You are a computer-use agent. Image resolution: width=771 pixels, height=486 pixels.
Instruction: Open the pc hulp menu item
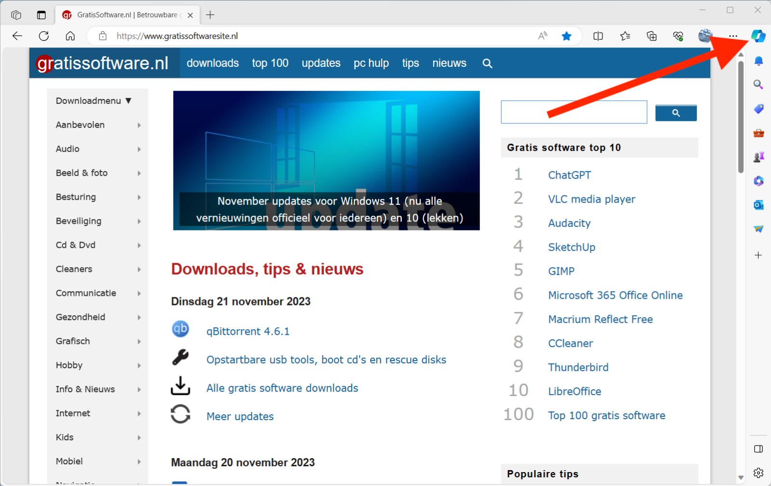pyautogui.click(x=371, y=63)
